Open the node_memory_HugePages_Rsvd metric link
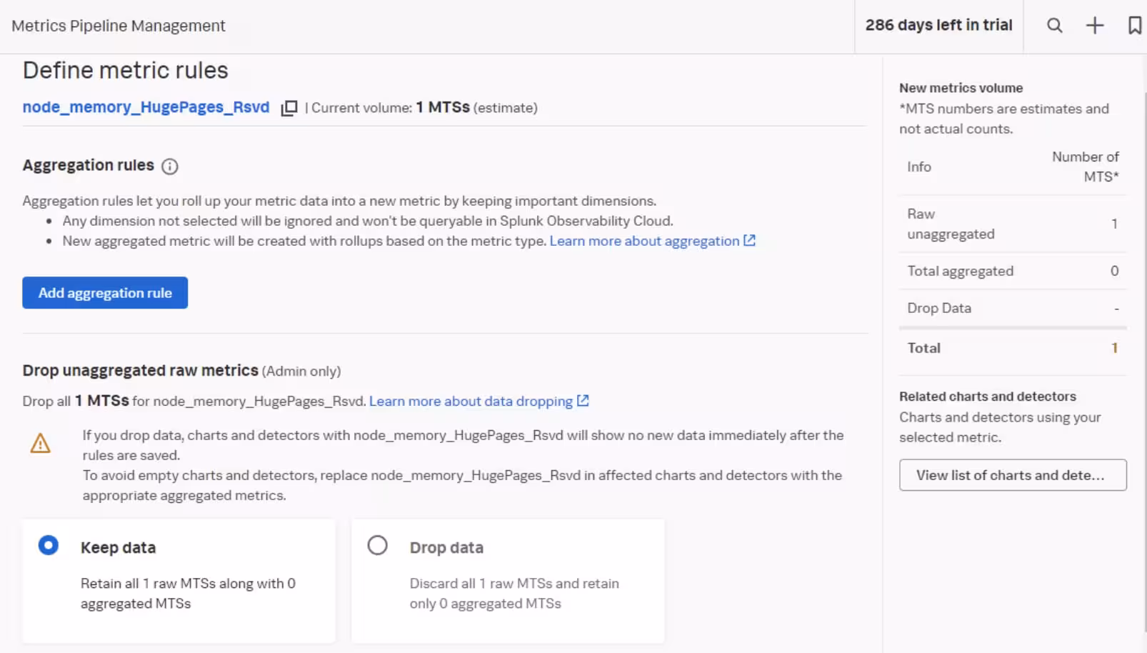This screenshot has height=653, width=1147. click(146, 107)
